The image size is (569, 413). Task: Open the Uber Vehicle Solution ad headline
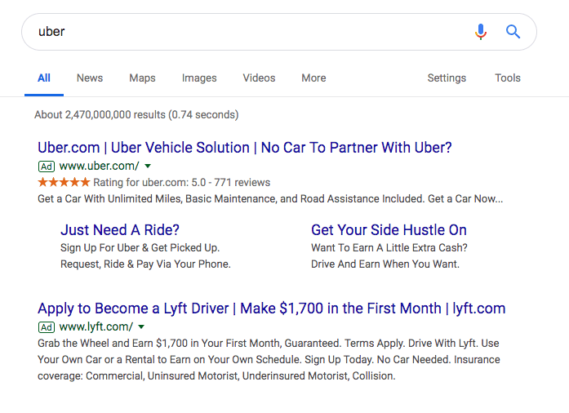click(x=244, y=148)
